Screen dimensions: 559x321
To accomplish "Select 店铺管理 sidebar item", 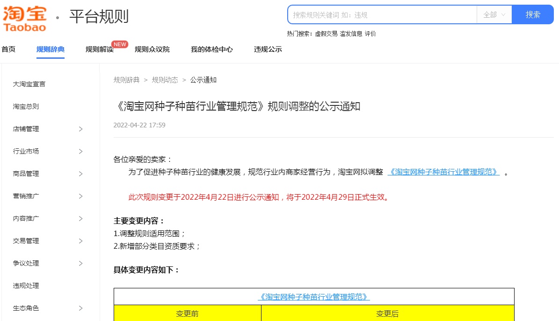I will 26,129.
